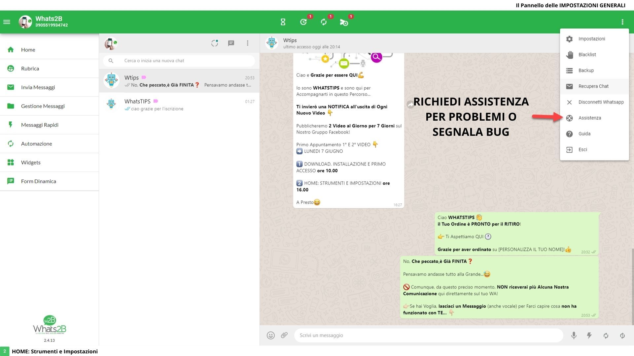Click the chat scrollbar on the right edge
The width and height of the screenshot is (634, 356).
click(x=633, y=287)
